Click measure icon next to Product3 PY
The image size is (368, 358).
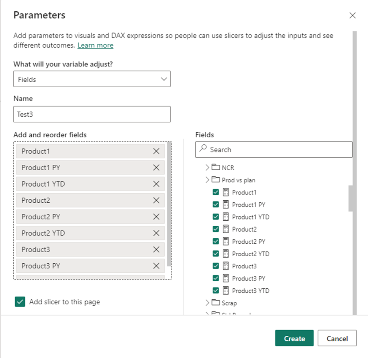point(226,278)
